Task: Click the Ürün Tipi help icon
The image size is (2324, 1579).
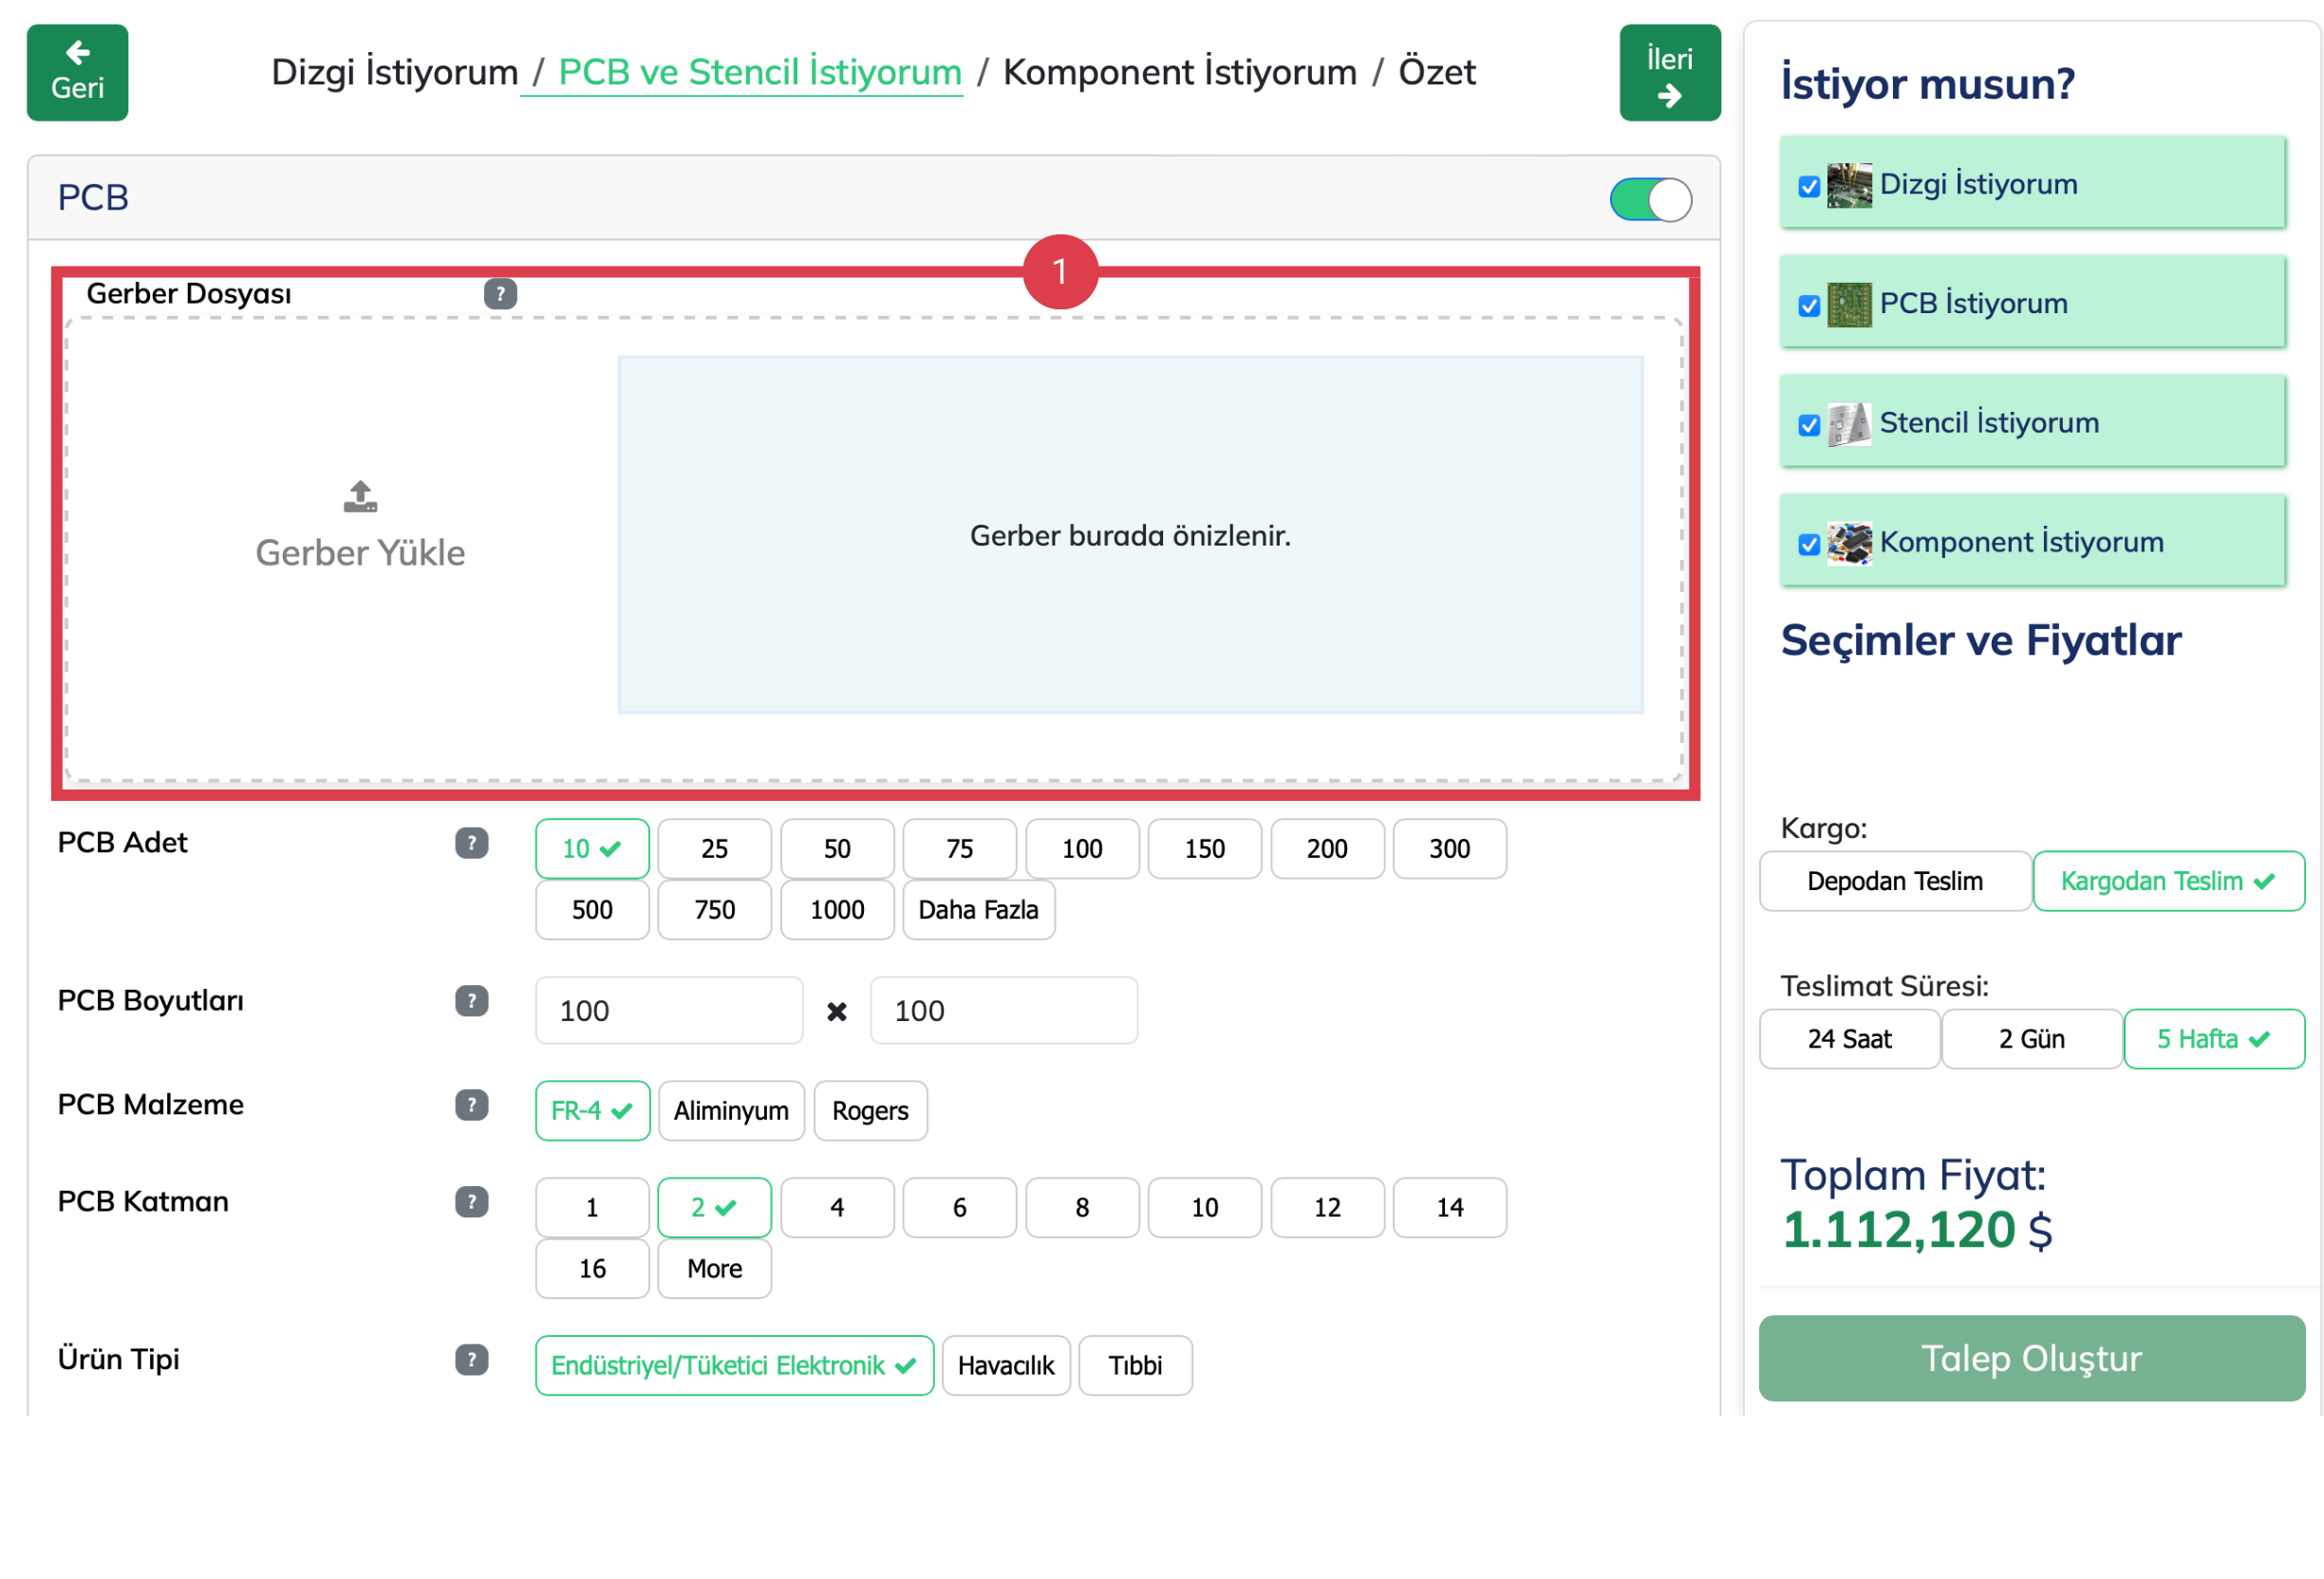Action: click(x=471, y=1359)
